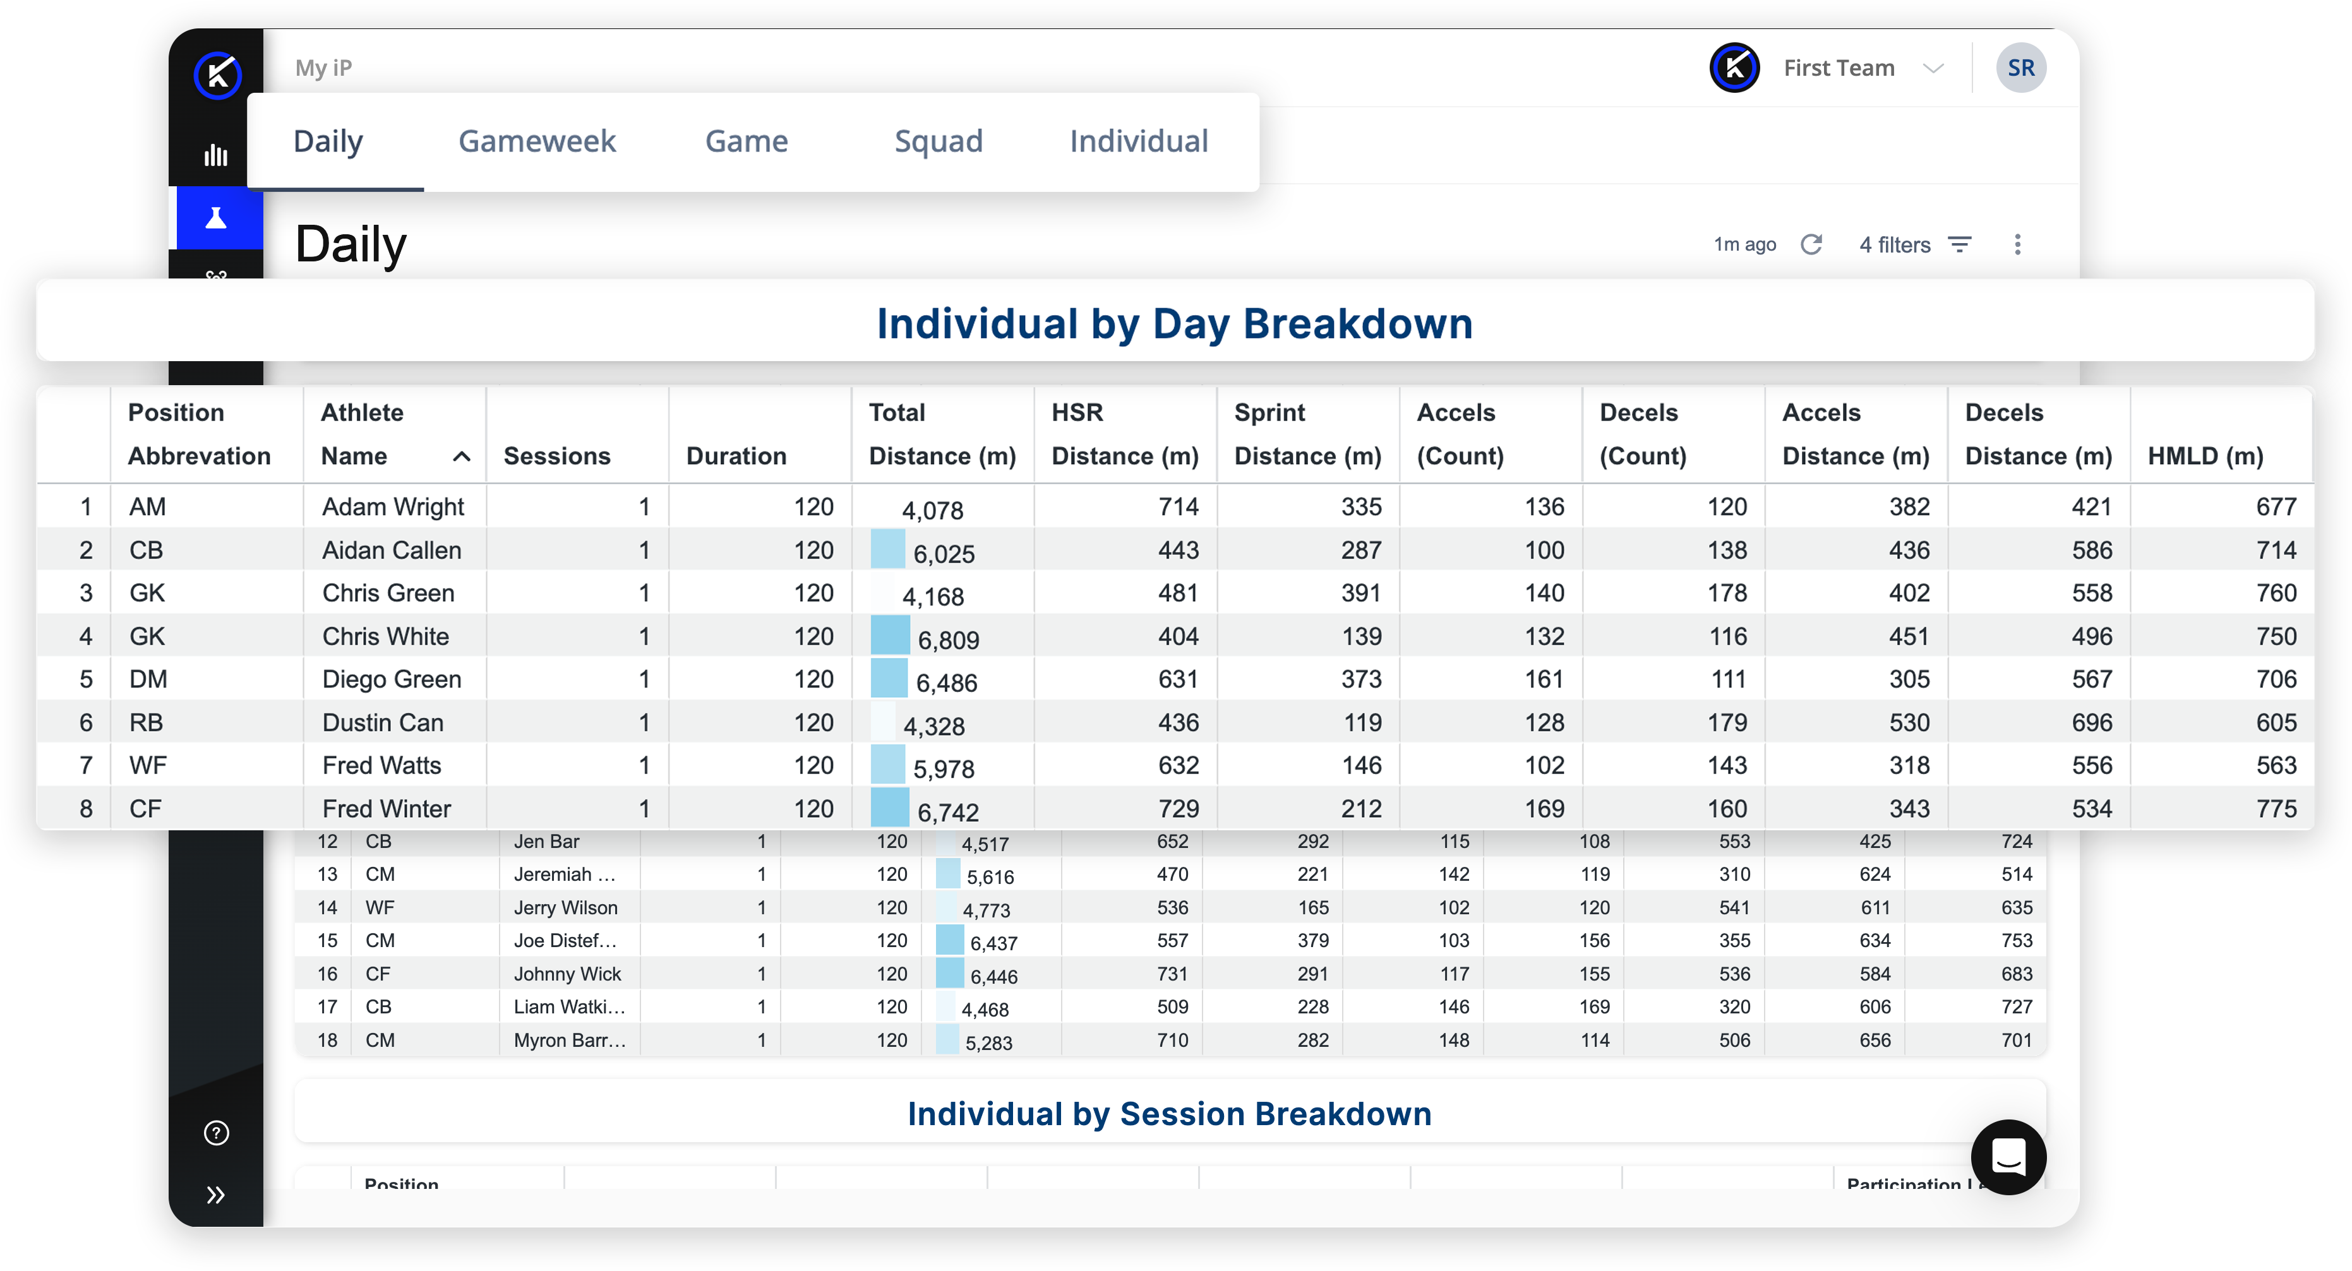This screenshot has width=2352, height=1271.
Task: Expand sidebar with double chevron icon
Action: (x=215, y=1195)
